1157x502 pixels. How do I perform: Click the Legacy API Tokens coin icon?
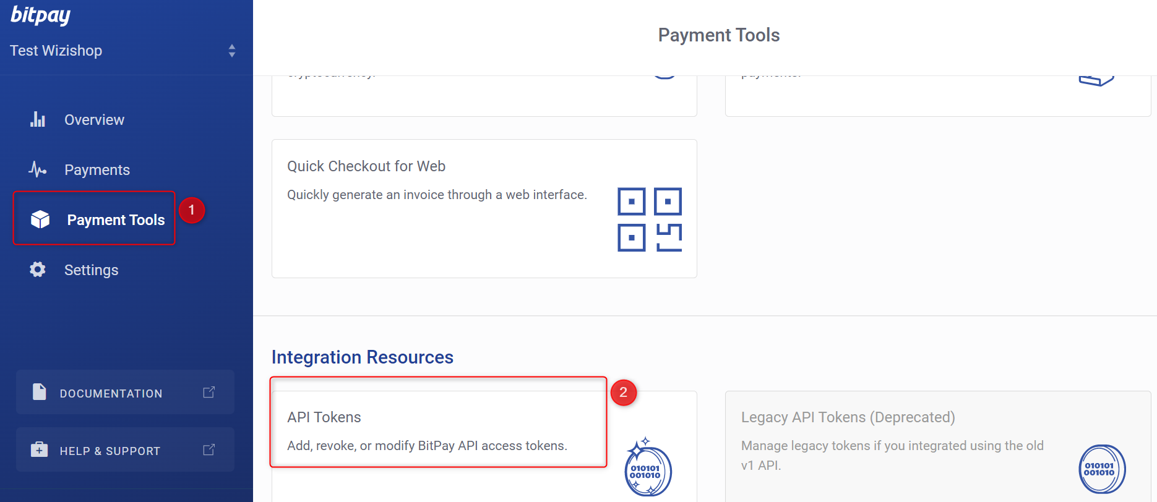(x=1102, y=469)
